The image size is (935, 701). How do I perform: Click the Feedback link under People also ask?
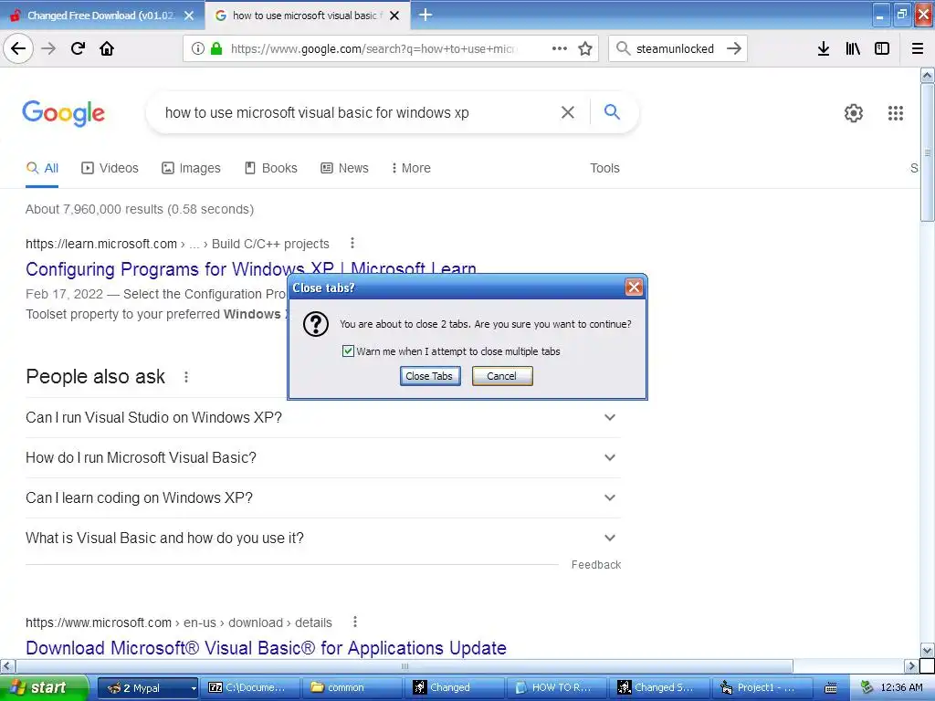point(595,564)
